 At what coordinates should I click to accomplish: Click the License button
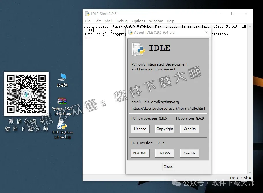pos(140,129)
